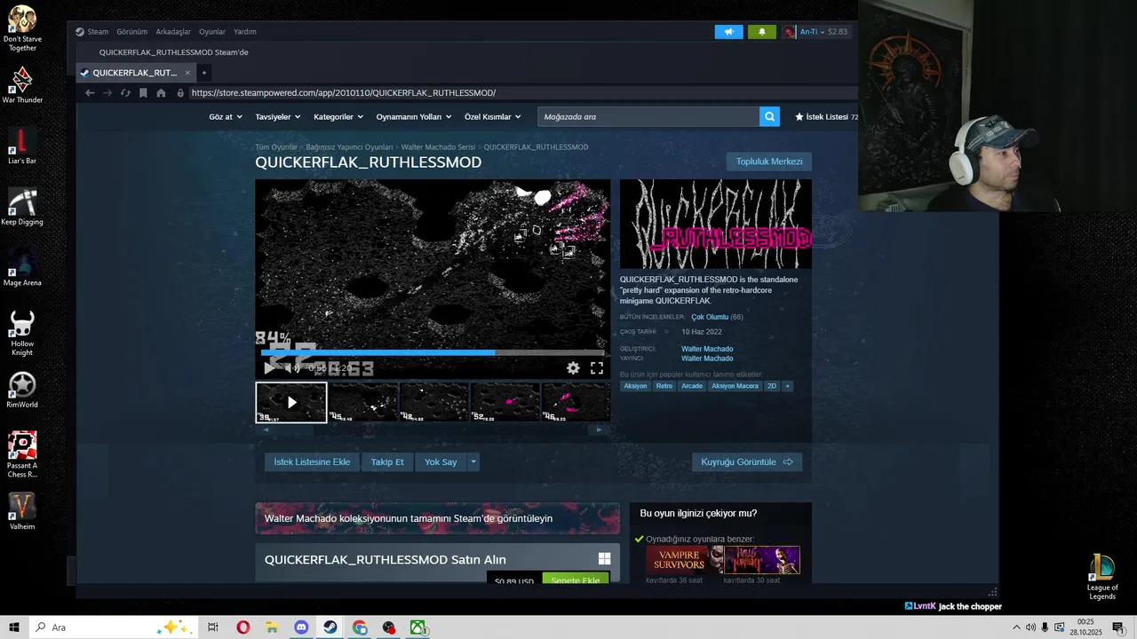This screenshot has height=639, width=1137.
Task: Go to Steam store home
Action: [161, 92]
